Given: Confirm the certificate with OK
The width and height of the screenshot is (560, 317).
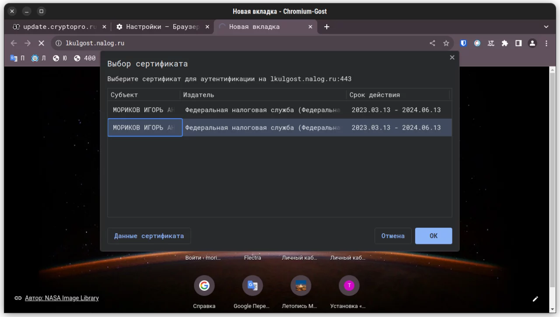Looking at the screenshot, I should tap(434, 236).
